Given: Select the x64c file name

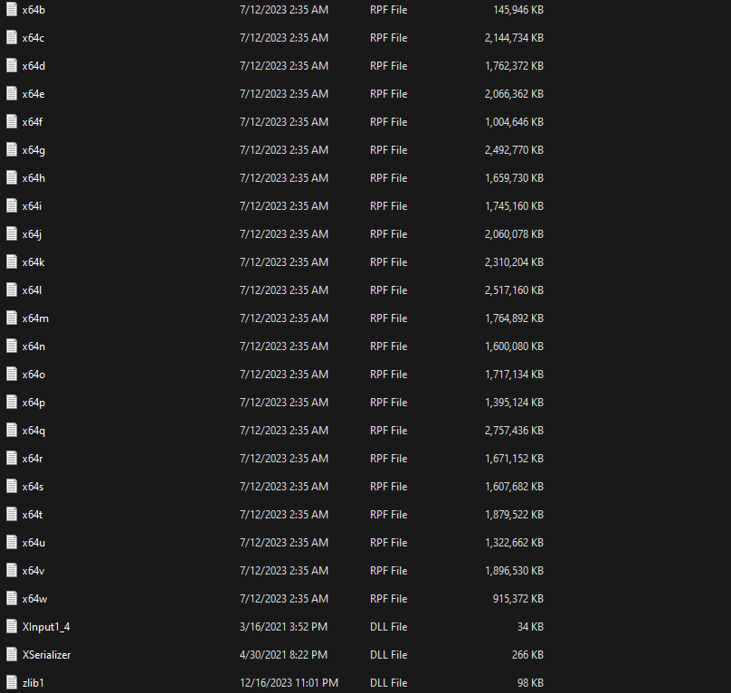Looking at the screenshot, I should (x=33, y=38).
